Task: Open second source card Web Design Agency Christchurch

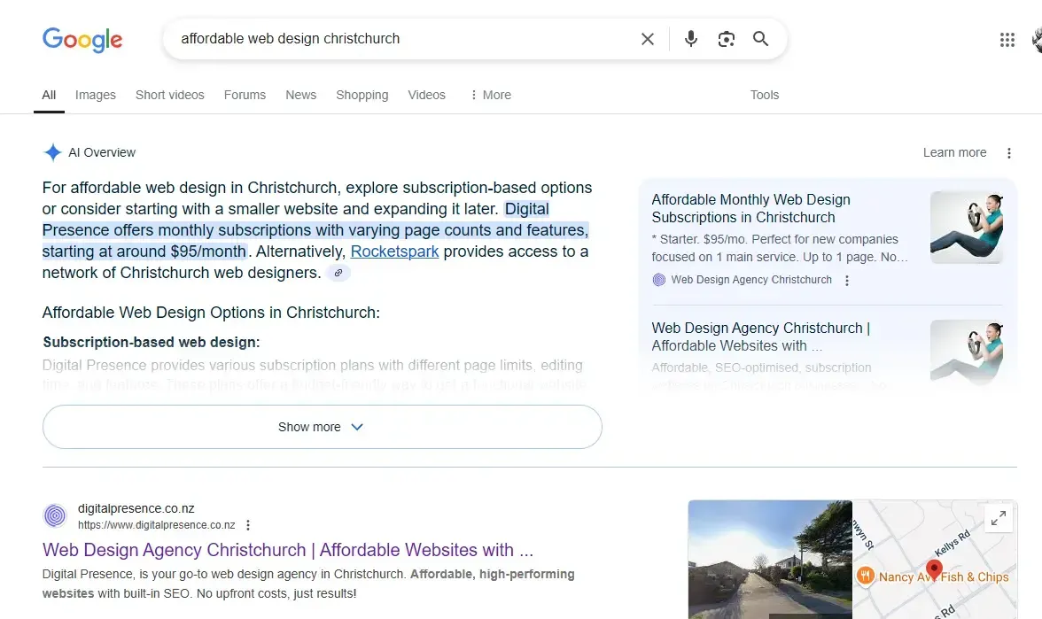Action: coord(761,337)
